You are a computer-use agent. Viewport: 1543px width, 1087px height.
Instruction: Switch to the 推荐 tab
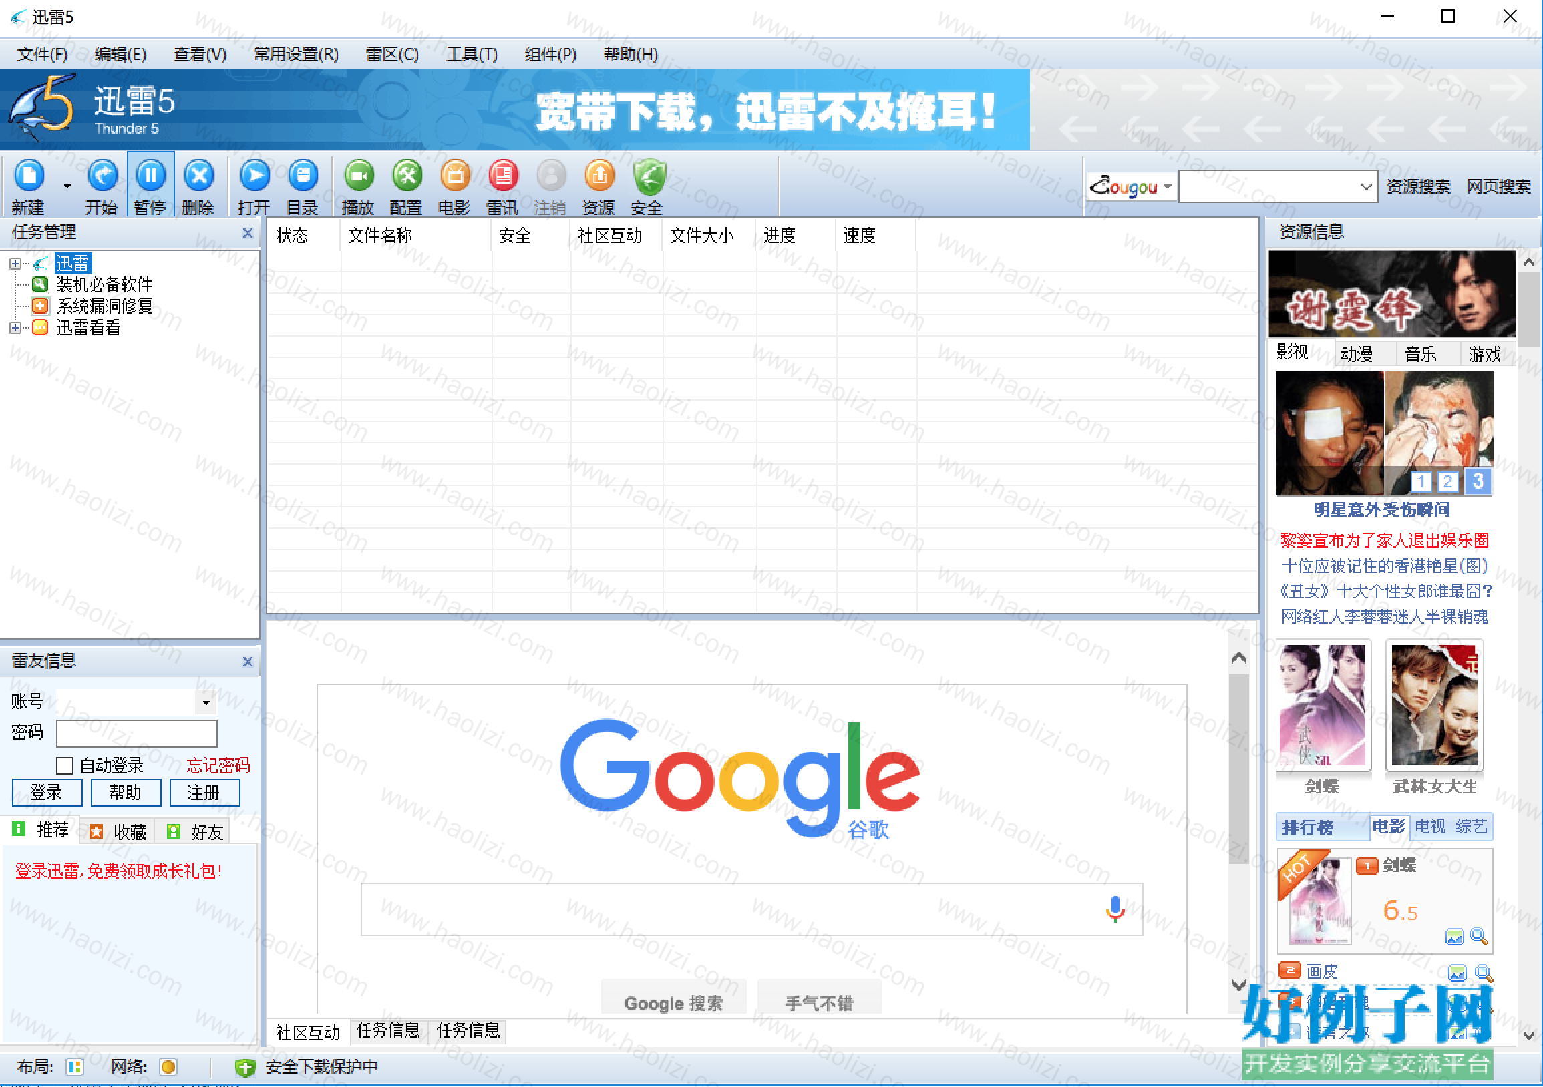[40, 831]
